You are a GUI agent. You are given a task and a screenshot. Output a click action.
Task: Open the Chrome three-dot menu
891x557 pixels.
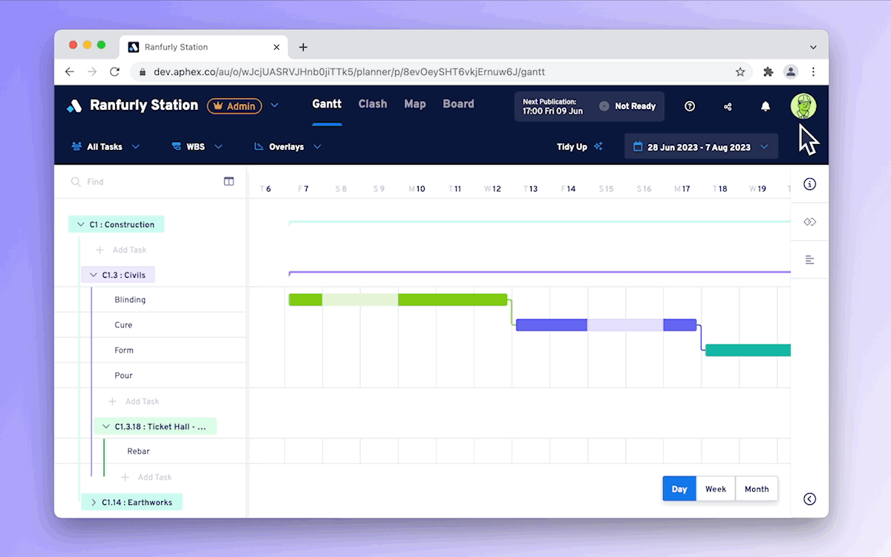[814, 72]
